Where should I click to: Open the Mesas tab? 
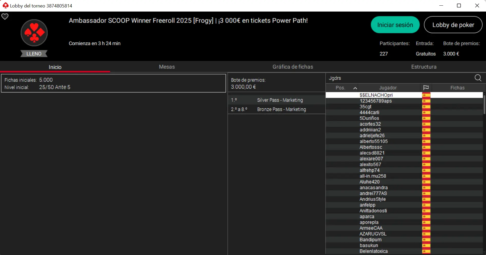[x=167, y=67]
